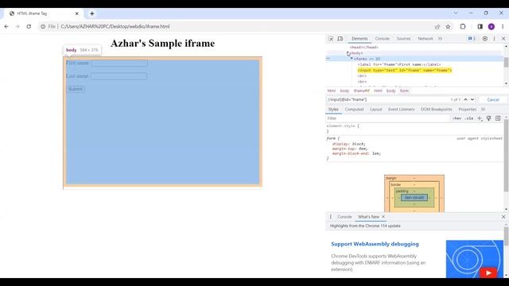Toggle rendering emulations paintbrush icon
This screenshot has height=286, width=509.
tap(489, 118)
